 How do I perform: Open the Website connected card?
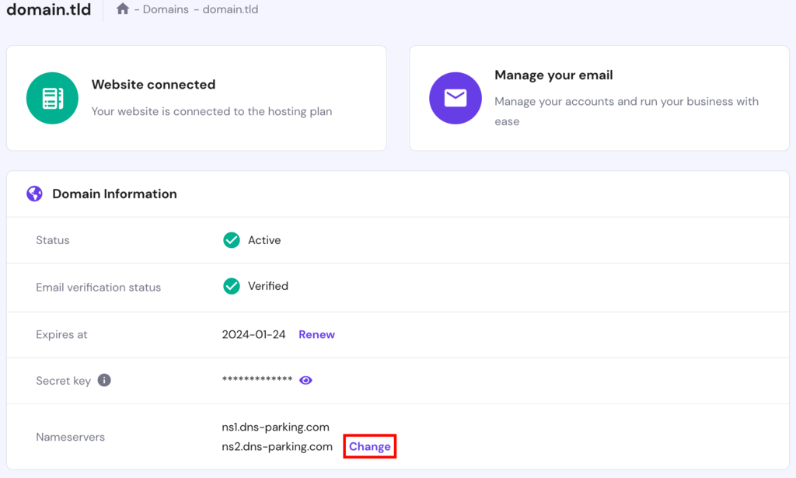196,98
